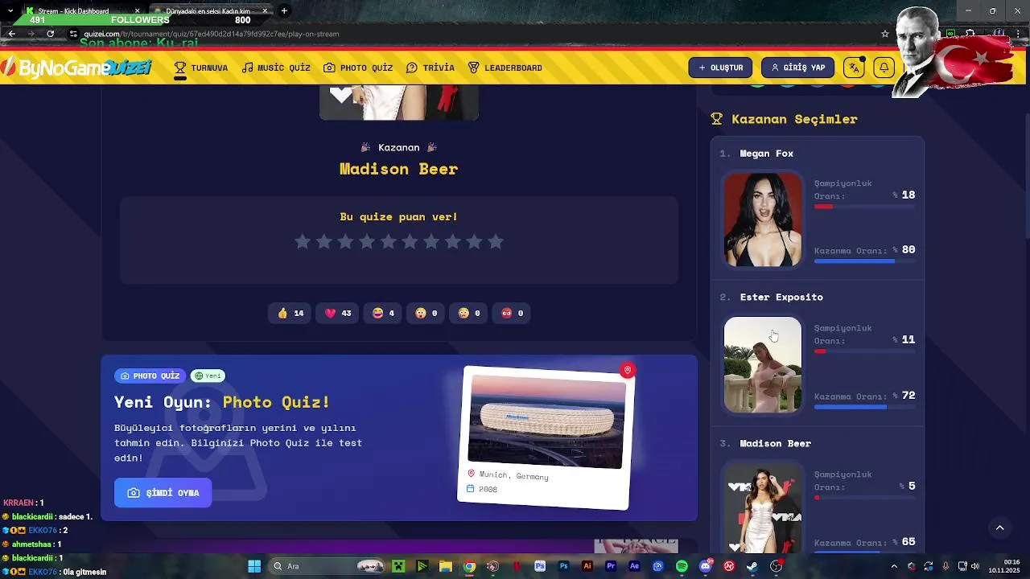Open the Music Quiz section

click(x=276, y=68)
